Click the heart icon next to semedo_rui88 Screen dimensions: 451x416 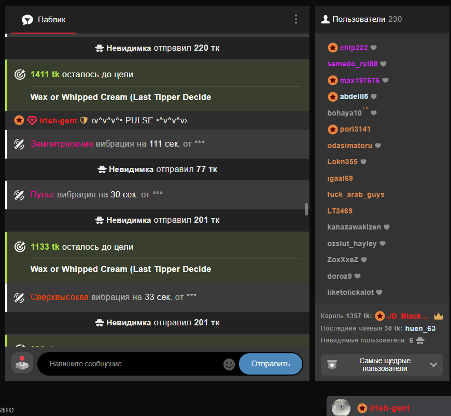[384, 64]
